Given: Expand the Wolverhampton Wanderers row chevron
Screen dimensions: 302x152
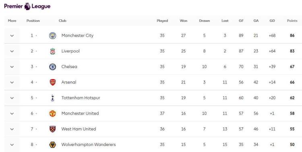Looking at the screenshot, I should pos(12,145).
